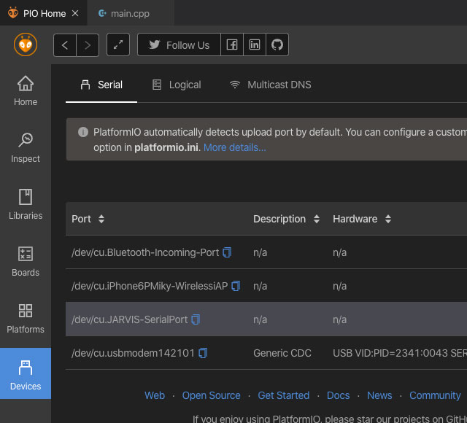Open the Boards sidebar section

(x=26, y=261)
